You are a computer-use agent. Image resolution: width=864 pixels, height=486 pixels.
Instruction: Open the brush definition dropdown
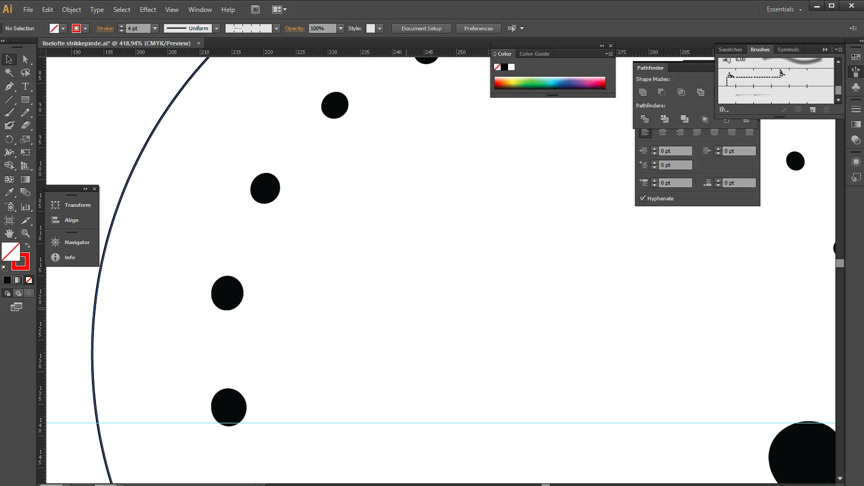tap(276, 28)
